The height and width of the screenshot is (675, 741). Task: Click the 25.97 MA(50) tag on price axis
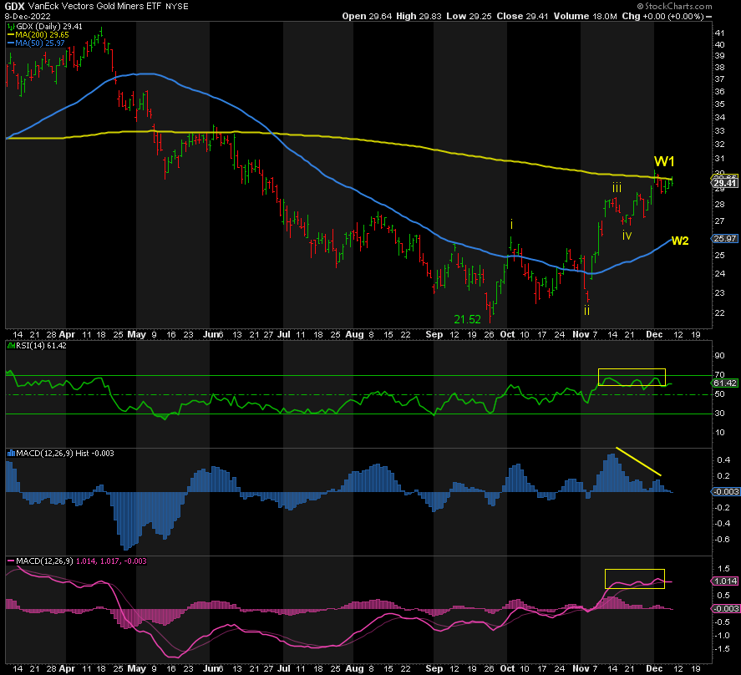pyautogui.click(x=725, y=239)
